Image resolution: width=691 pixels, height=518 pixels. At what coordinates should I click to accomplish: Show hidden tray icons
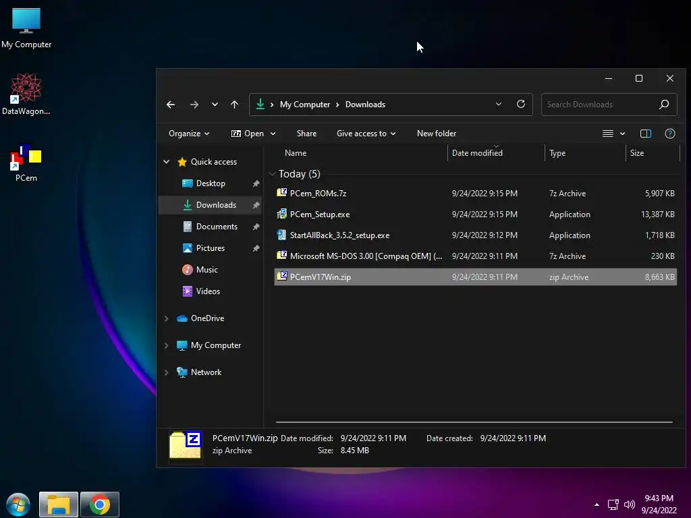coord(597,505)
